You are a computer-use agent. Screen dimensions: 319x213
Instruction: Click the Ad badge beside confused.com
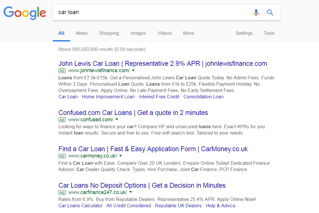click(x=62, y=120)
